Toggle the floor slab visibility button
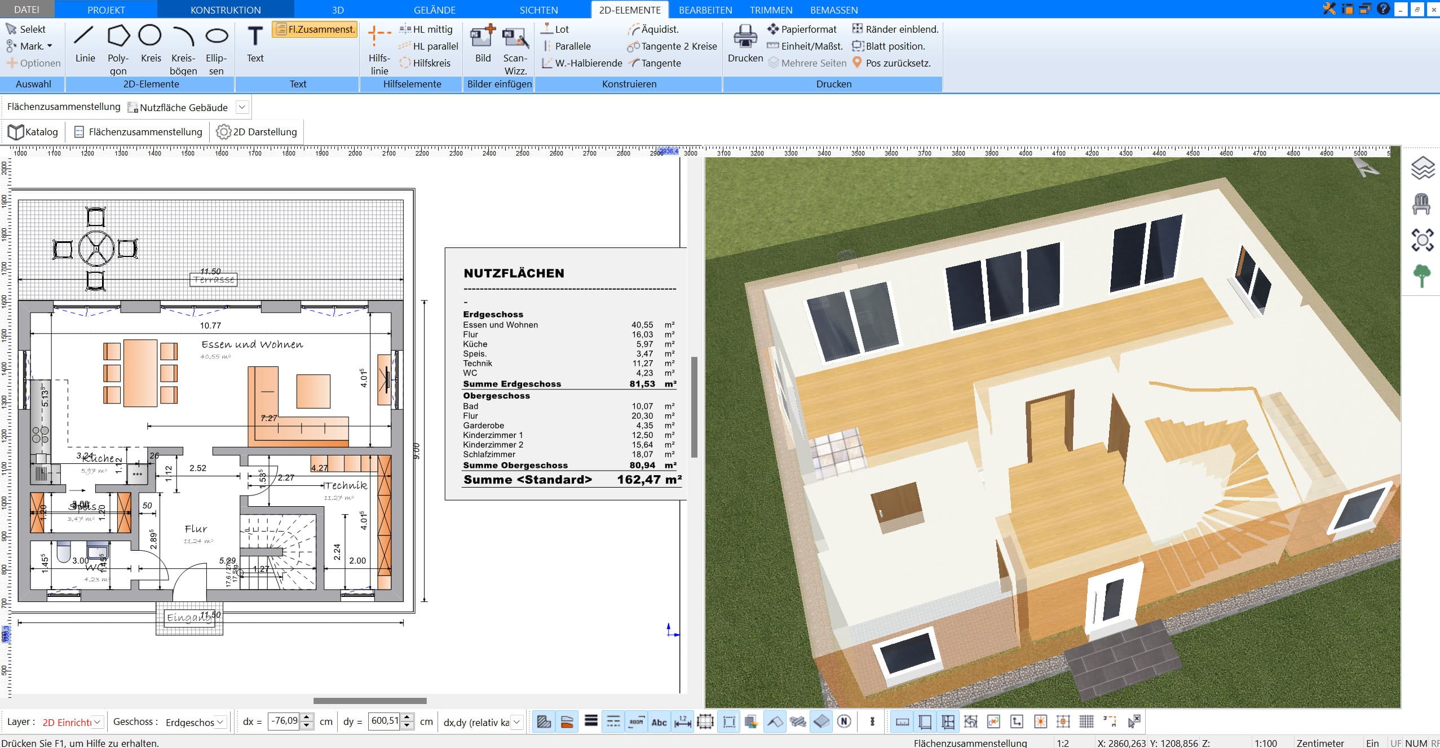Image resolution: width=1440 pixels, height=748 pixels. (x=821, y=722)
